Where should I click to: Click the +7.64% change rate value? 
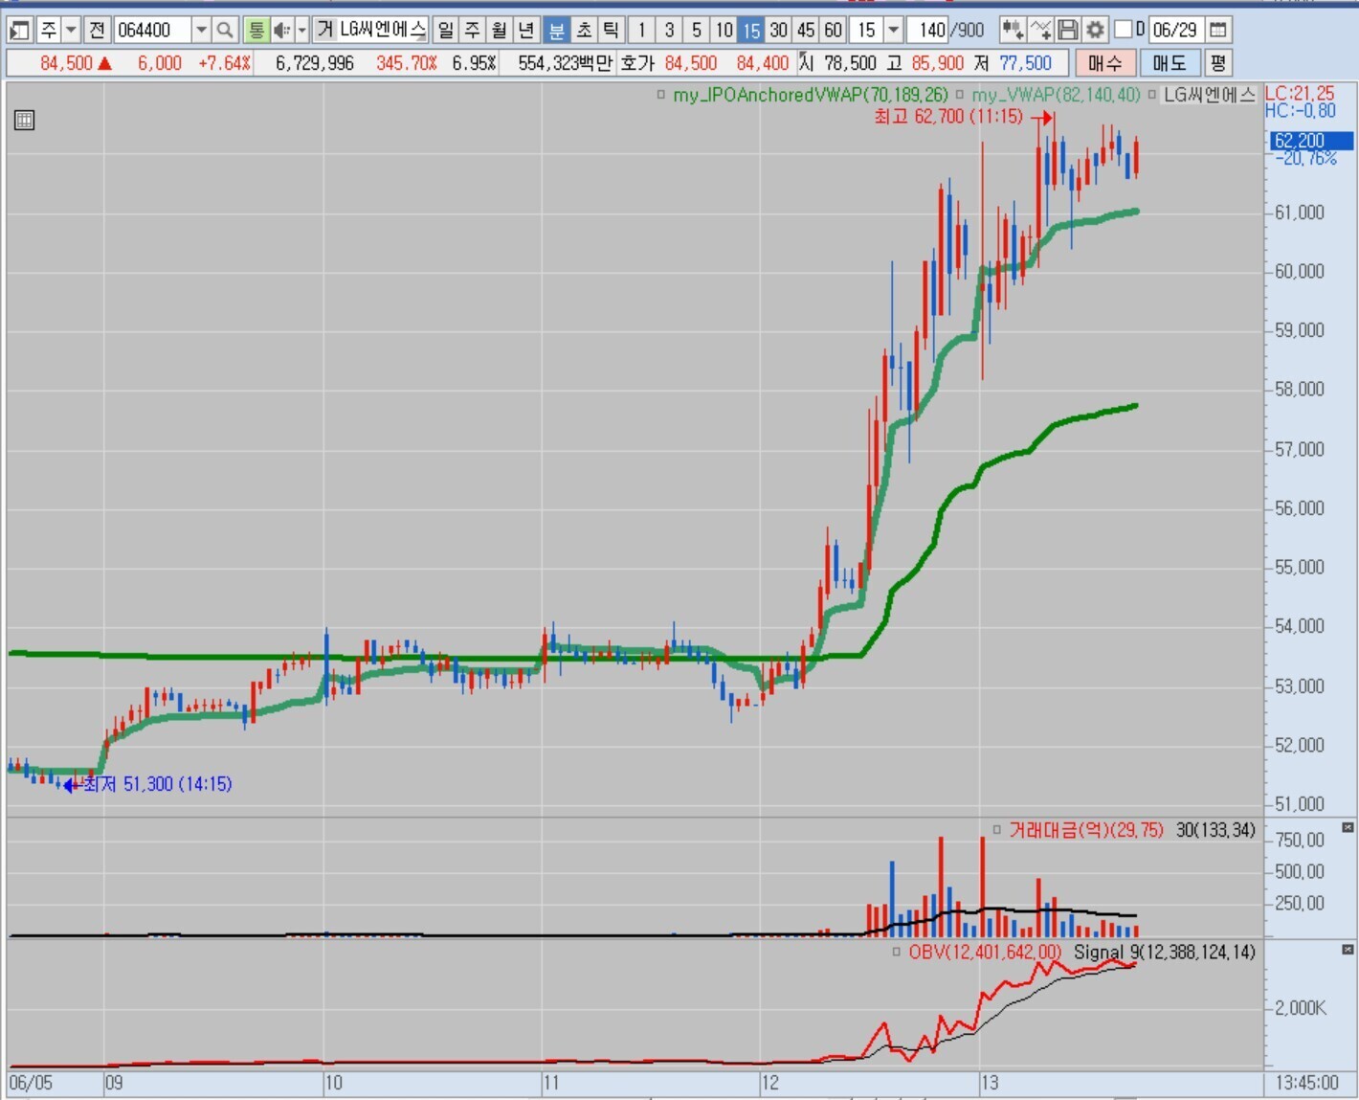[x=225, y=63]
